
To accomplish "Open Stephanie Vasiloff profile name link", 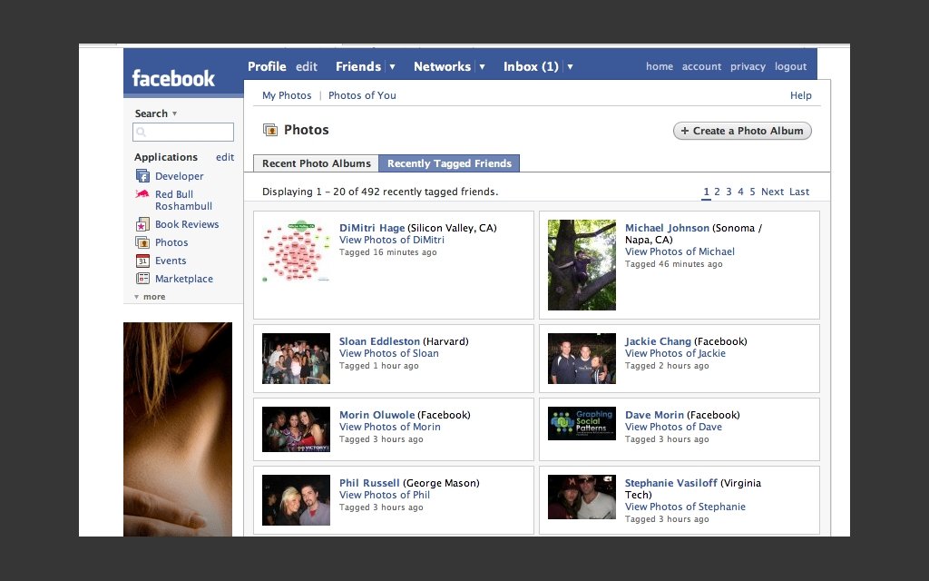I will coord(670,483).
